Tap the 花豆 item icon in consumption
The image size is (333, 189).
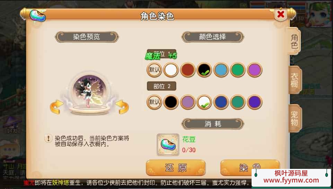(x=168, y=145)
